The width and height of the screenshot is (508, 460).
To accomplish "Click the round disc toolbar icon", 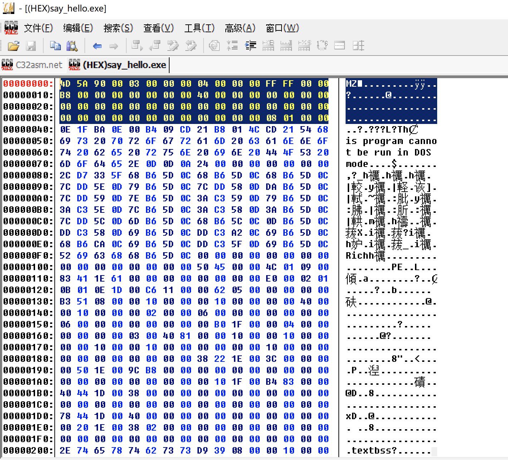I will point(214,45).
